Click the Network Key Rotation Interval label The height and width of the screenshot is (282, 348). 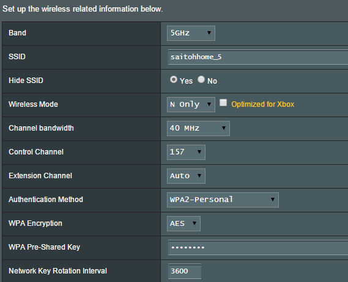(57, 271)
